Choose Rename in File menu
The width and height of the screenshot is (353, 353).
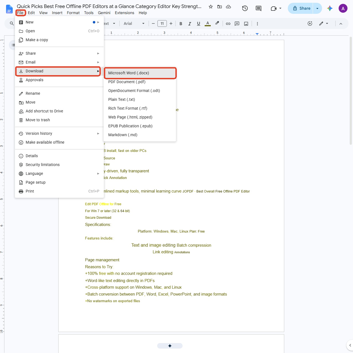(59, 93)
